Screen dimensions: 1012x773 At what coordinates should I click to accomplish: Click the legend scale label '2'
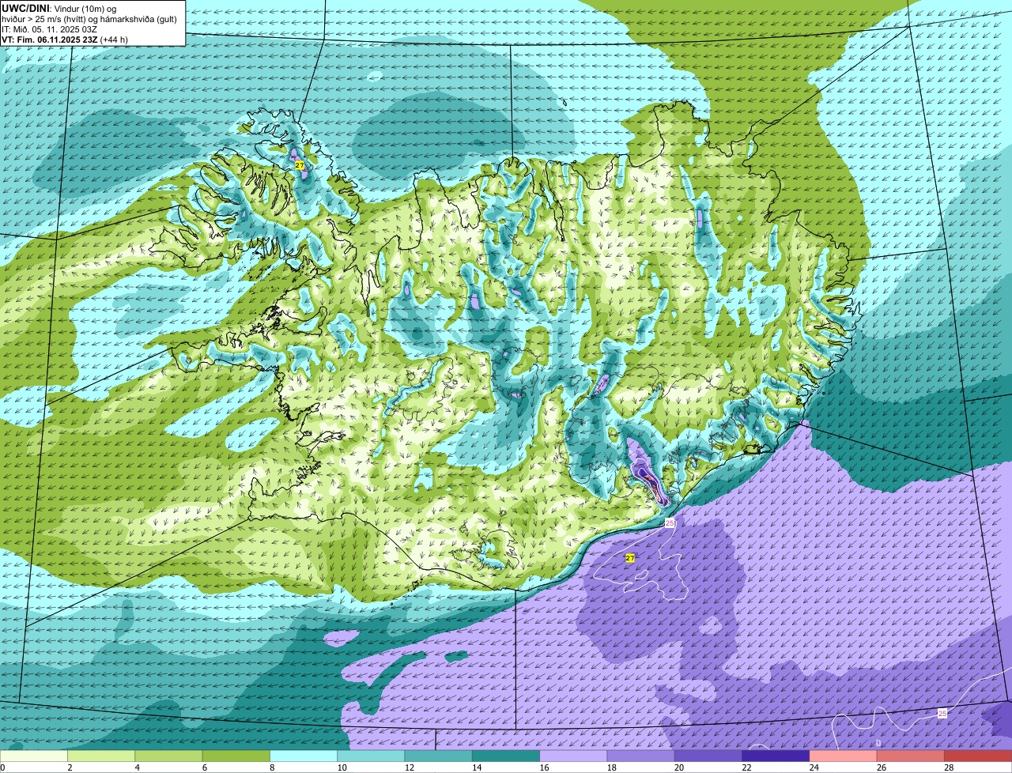(70, 767)
